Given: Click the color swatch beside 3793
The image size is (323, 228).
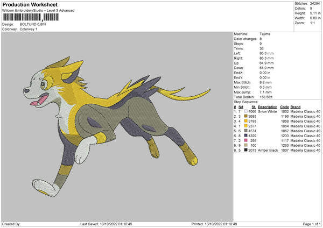Looking at the screenshot, I should click(246, 121).
